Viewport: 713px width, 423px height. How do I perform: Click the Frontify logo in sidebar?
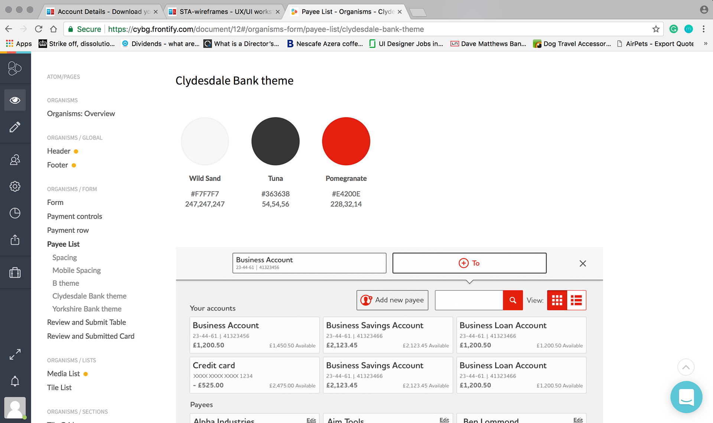coord(15,68)
